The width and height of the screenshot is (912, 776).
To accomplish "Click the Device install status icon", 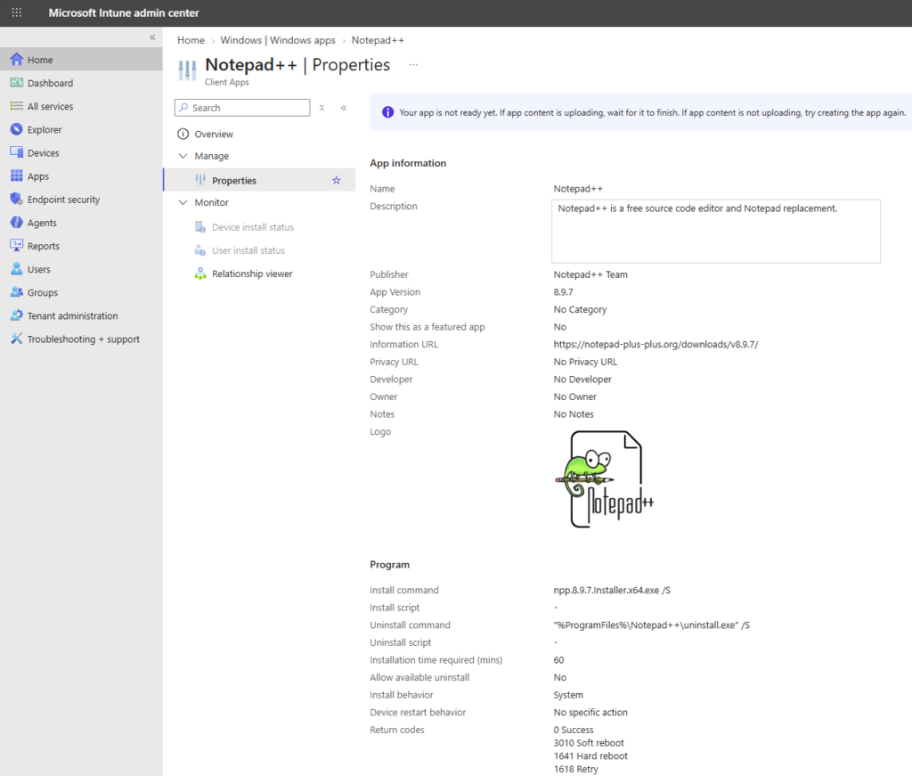I will pyautogui.click(x=200, y=227).
